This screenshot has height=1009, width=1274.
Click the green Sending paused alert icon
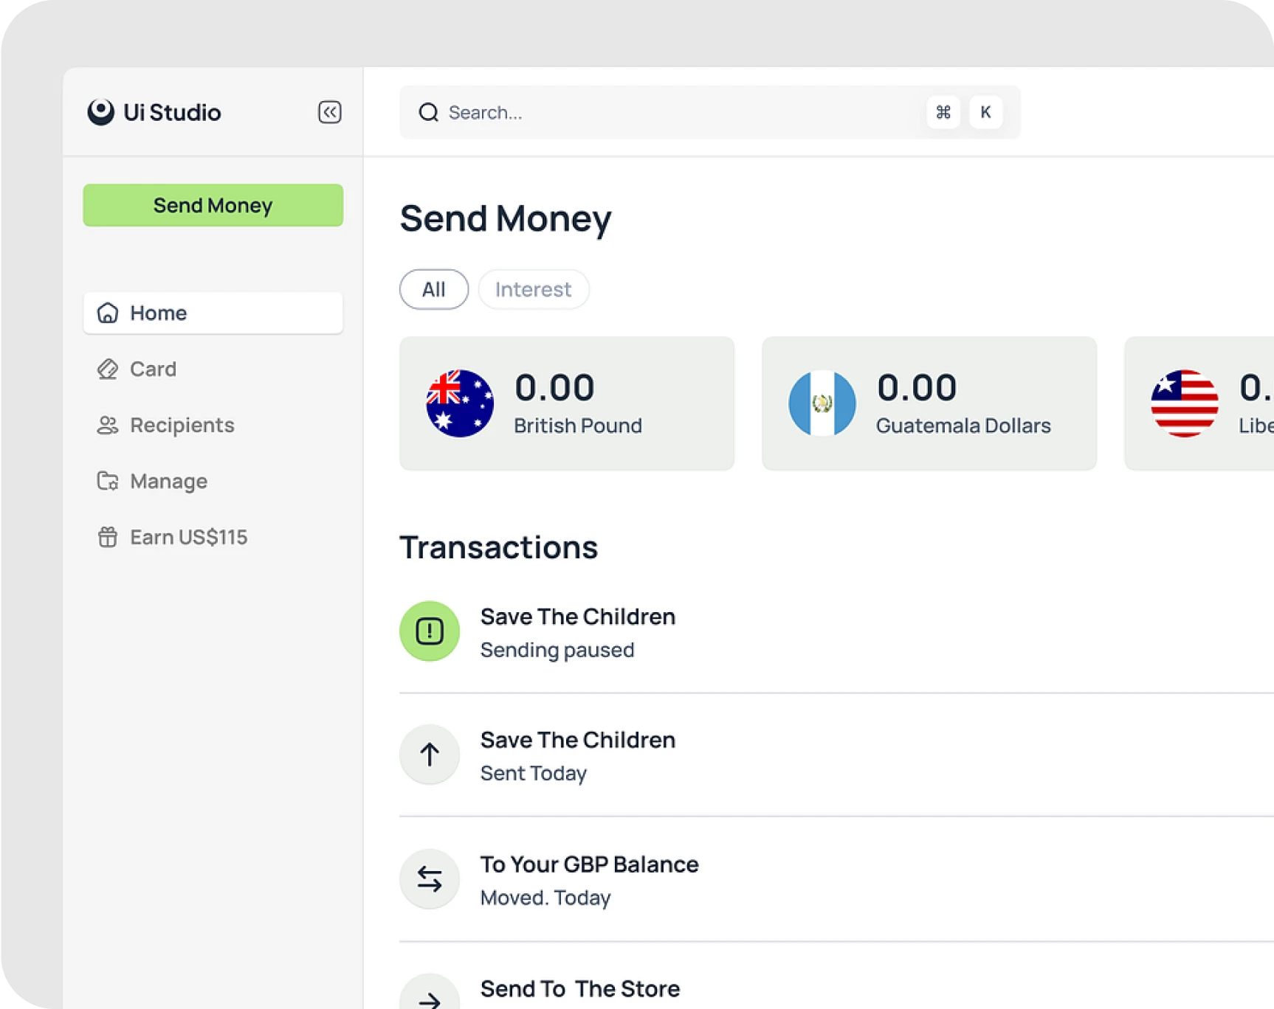[x=430, y=631]
